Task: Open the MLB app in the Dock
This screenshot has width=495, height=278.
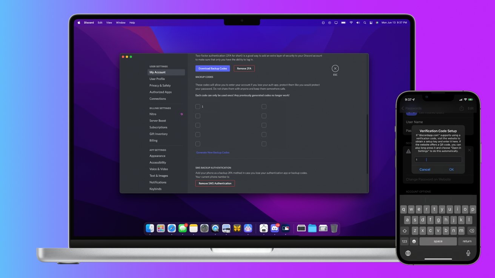Action: pos(286,228)
